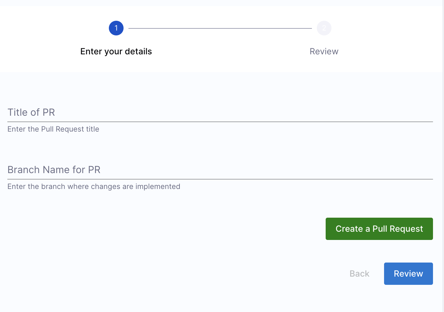Click the faded number 2 in the stepper
Screen dimensions: 444x312
coord(324,28)
